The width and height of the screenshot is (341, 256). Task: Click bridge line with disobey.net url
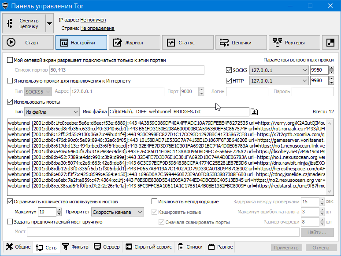tap(167, 151)
